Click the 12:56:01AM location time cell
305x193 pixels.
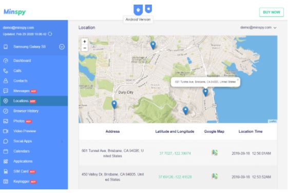(x=251, y=154)
